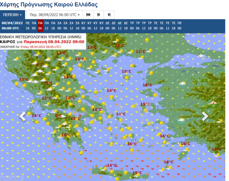Jump to the first timestep
The height and width of the screenshot is (181, 229).
tap(88, 15)
